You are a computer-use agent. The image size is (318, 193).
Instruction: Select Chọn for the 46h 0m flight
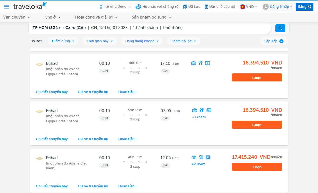pyautogui.click(x=257, y=78)
